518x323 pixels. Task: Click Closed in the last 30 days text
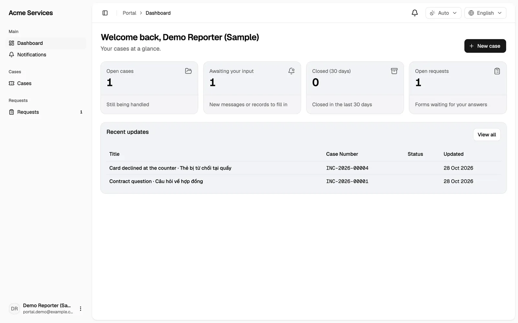[342, 105]
